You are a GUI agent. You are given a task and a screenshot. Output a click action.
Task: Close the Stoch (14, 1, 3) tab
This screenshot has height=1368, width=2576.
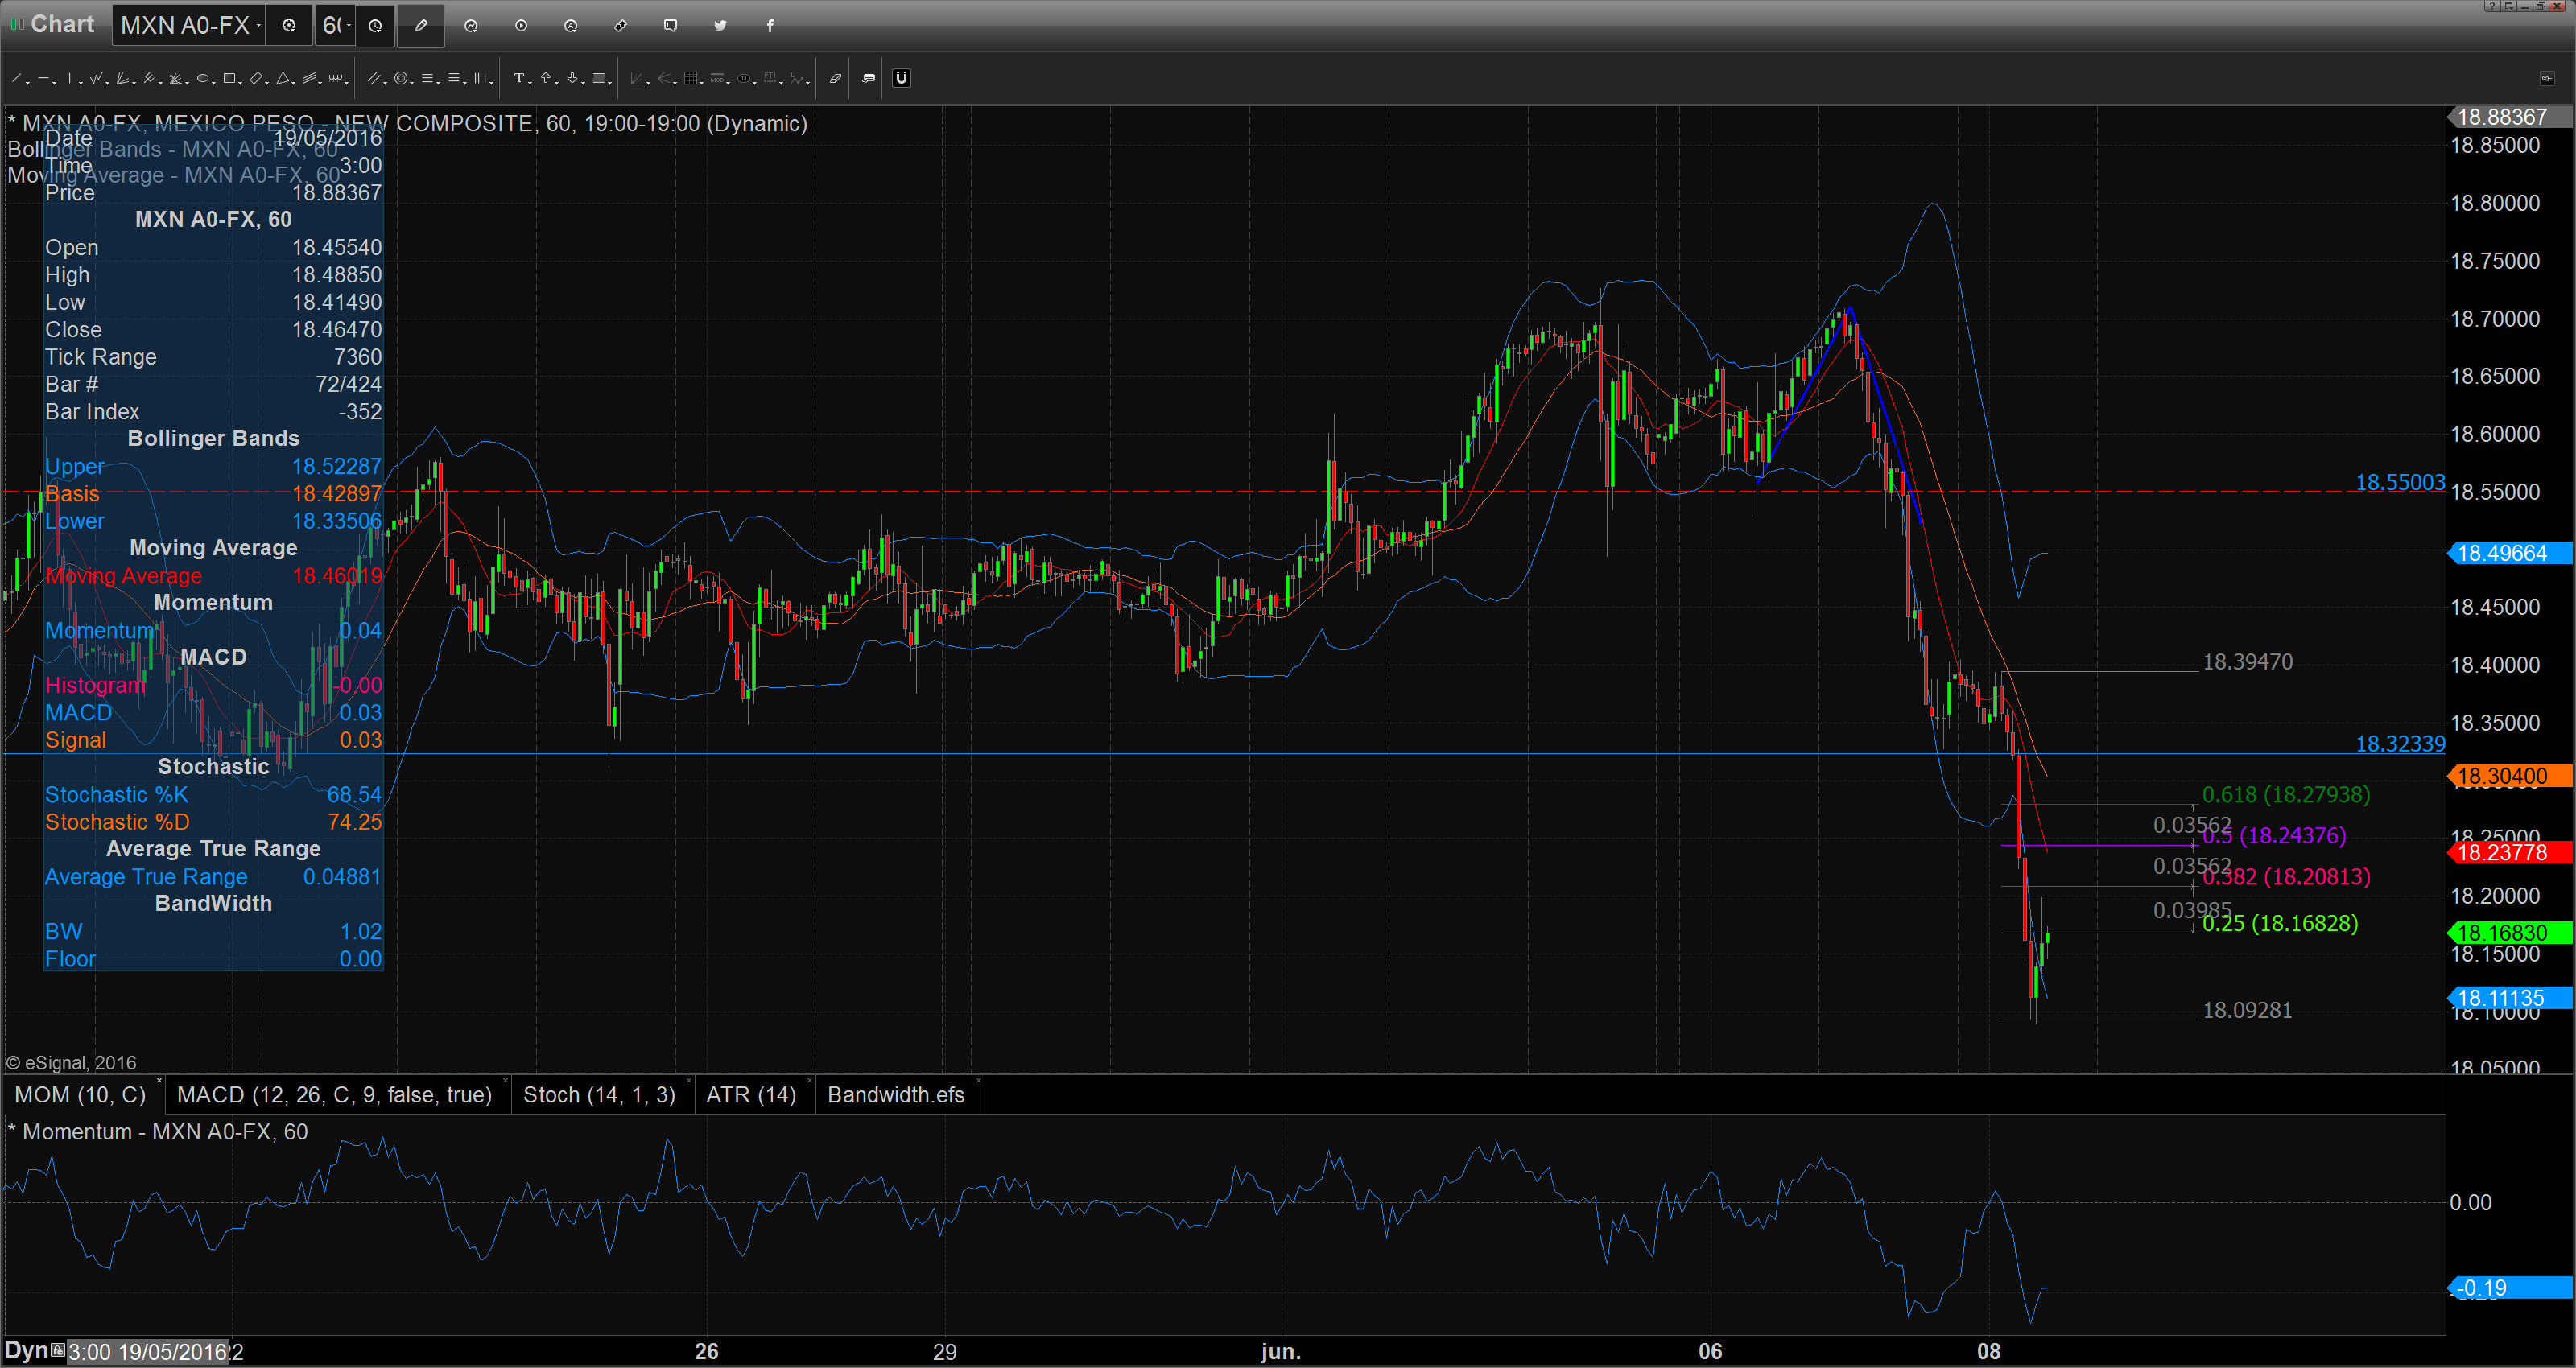tap(689, 1082)
